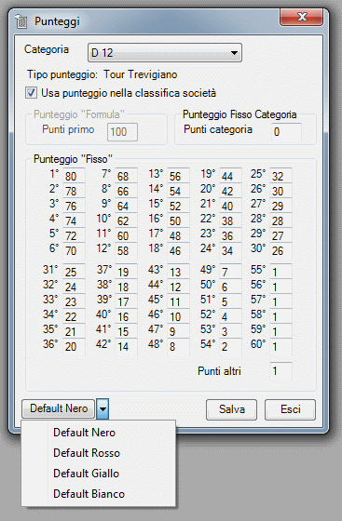This screenshot has height=521, width=342.
Task: Edit the Punti categoria field
Action: click(286, 132)
